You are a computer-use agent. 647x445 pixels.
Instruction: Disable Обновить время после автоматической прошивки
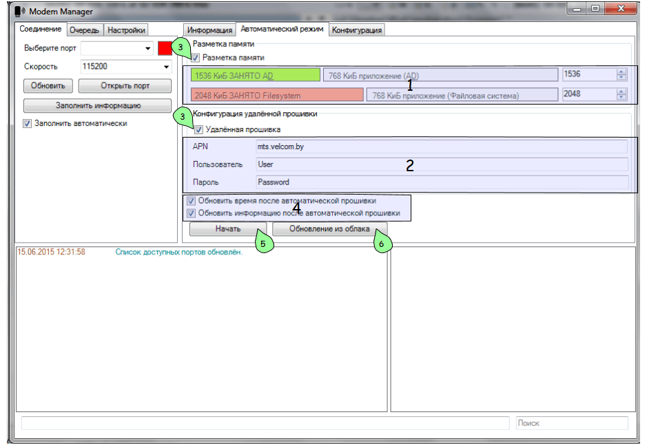click(192, 201)
